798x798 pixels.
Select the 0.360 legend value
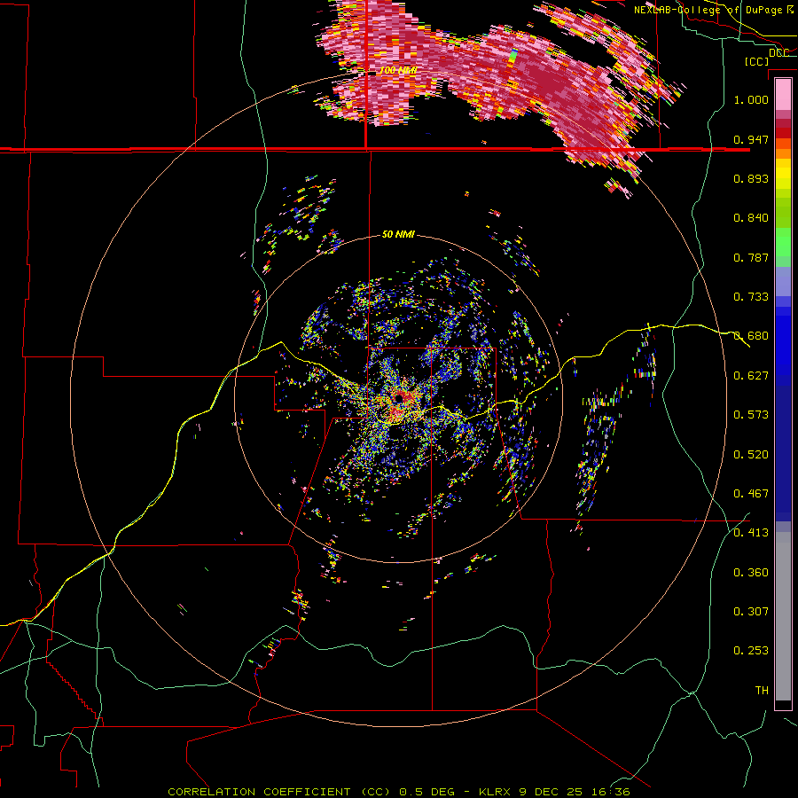tap(751, 573)
